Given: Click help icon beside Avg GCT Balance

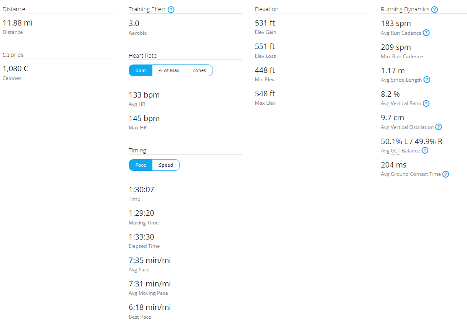Looking at the screenshot, I should click(x=425, y=151).
